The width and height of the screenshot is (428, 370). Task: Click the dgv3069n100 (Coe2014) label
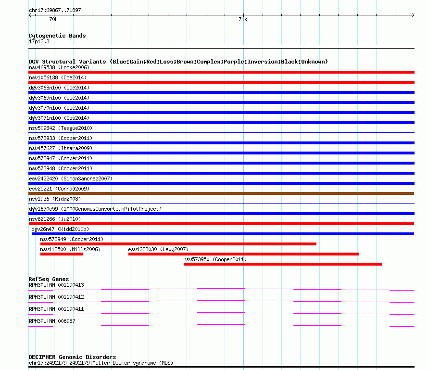(59, 98)
